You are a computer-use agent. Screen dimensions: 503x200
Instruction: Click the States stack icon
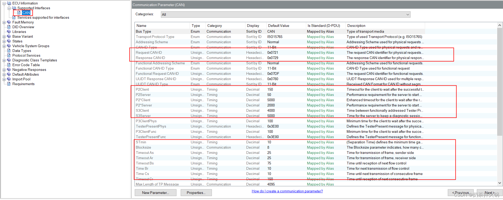9,41
